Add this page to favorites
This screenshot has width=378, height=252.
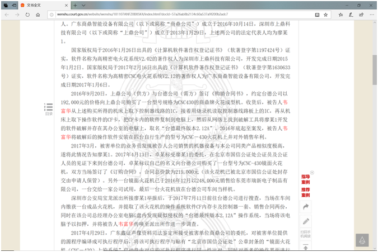326,15
